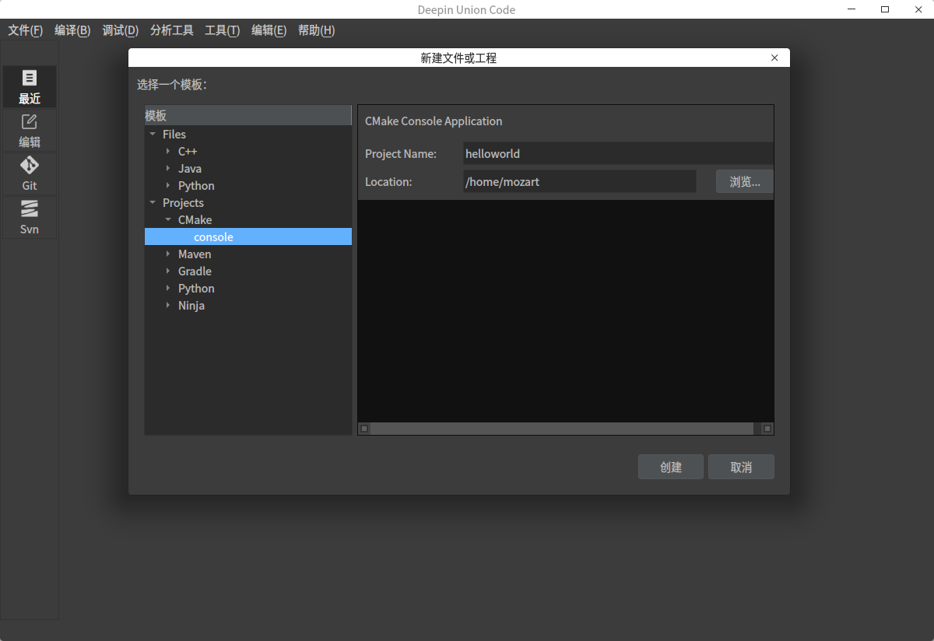Switch to the Edit (编辑) sidebar icon
The image size is (934, 641).
coord(30,130)
